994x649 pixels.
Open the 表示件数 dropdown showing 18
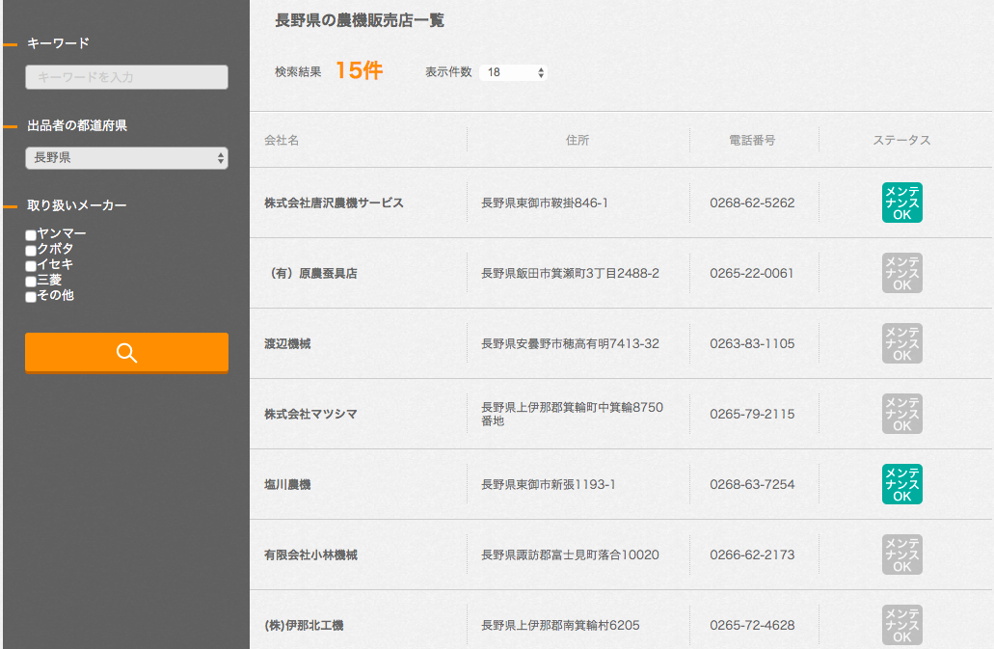[513, 72]
